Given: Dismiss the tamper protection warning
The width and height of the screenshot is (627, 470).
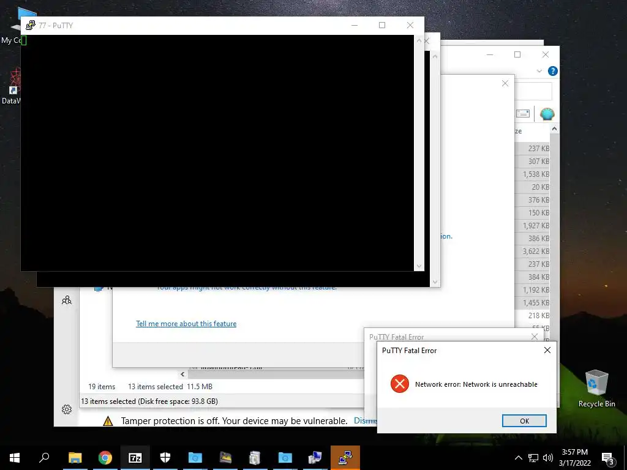Looking at the screenshot, I should click(x=366, y=420).
